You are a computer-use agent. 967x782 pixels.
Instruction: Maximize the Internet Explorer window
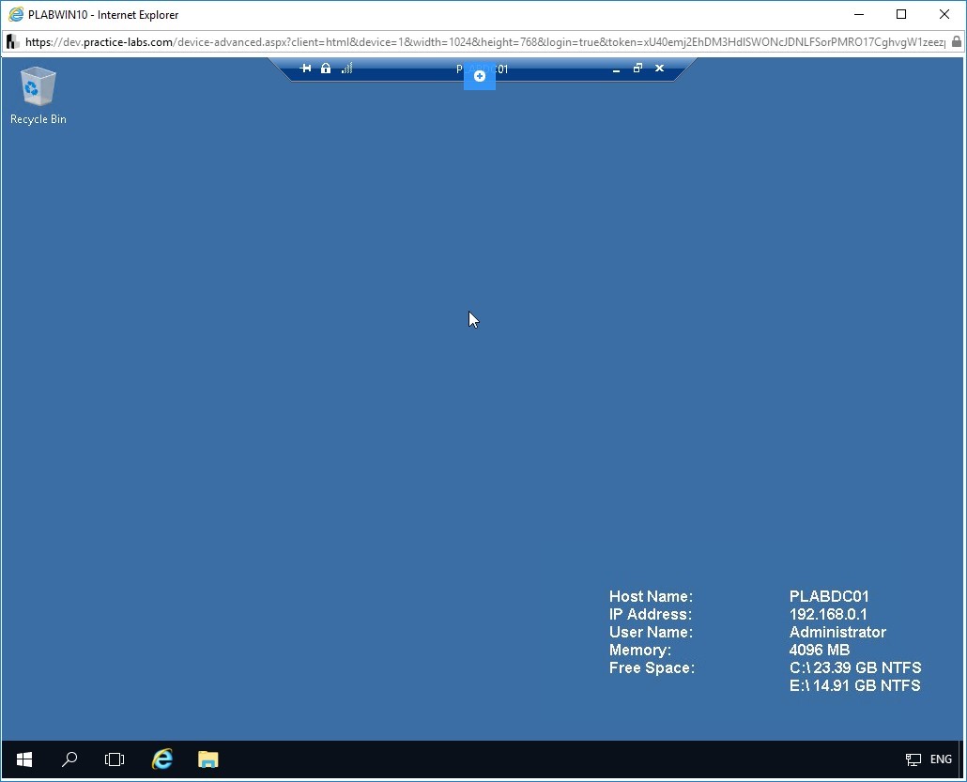click(901, 14)
